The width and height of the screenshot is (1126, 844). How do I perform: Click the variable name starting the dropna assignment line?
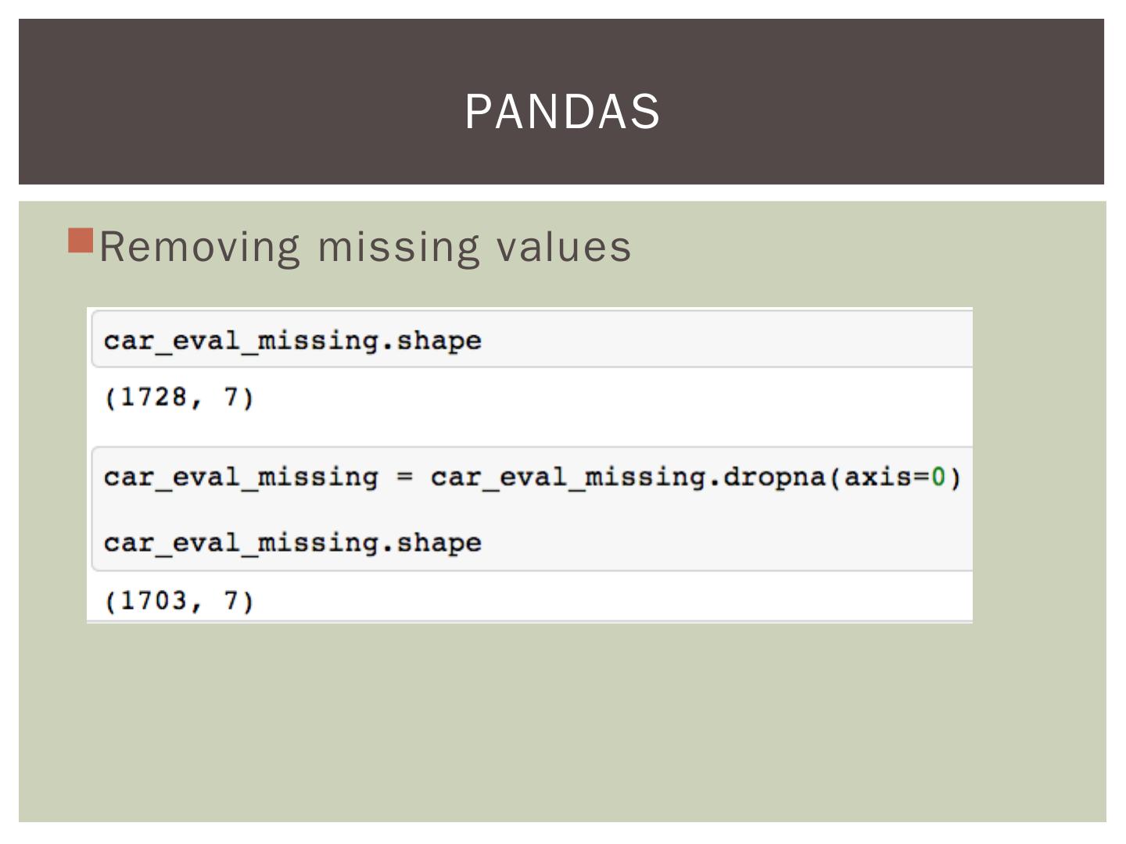coord(241,477)
